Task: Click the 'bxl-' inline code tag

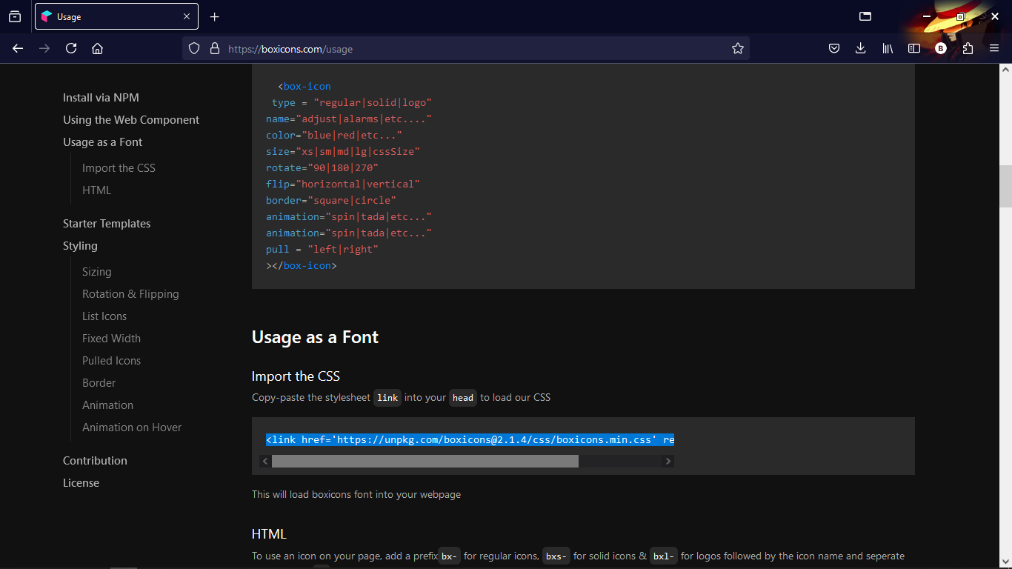Action: (664, 556)
